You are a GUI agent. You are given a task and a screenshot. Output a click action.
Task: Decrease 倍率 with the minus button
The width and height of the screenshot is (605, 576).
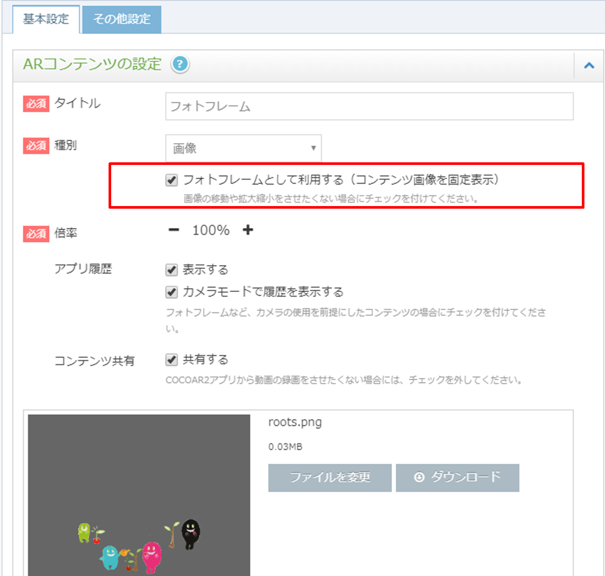click(173, 230)
